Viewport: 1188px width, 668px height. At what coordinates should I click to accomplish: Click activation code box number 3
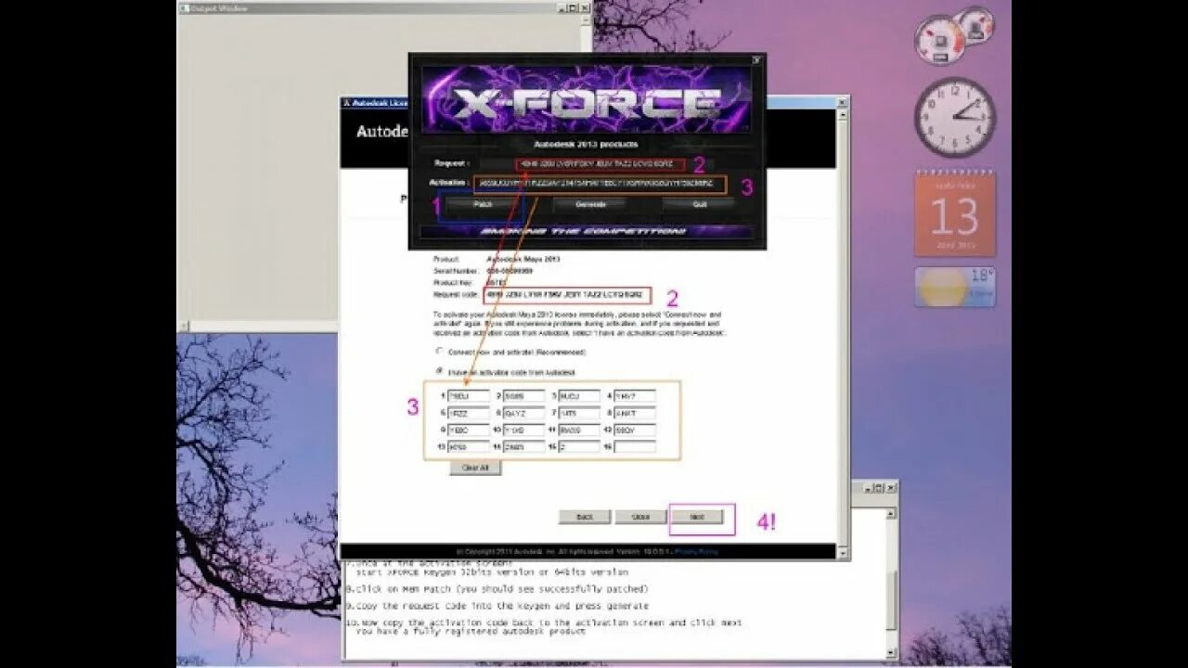point(579,396)
